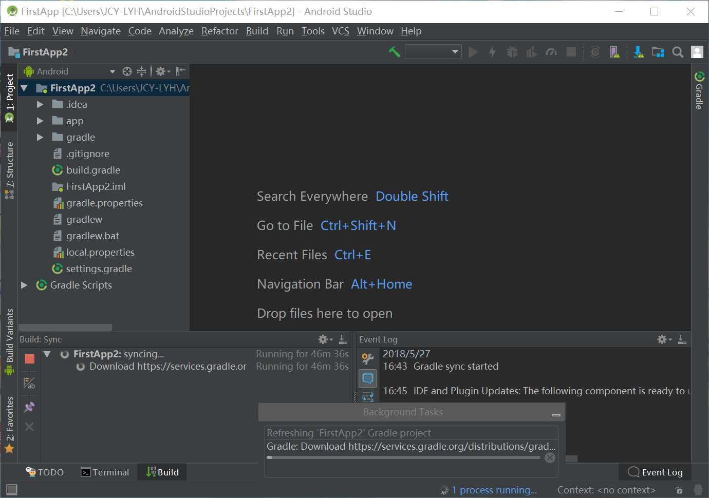Minimize the Background Tasks popup
Image resolution: width=709 pixels, height=498 pixels.
click(x=556, y=414)
